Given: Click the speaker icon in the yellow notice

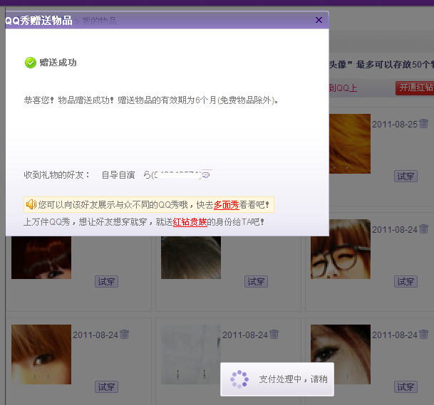Looking at the screenshot, I should tap(31, 204).
